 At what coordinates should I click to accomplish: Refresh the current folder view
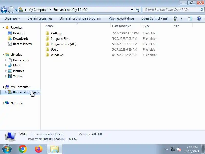(138, 10)
